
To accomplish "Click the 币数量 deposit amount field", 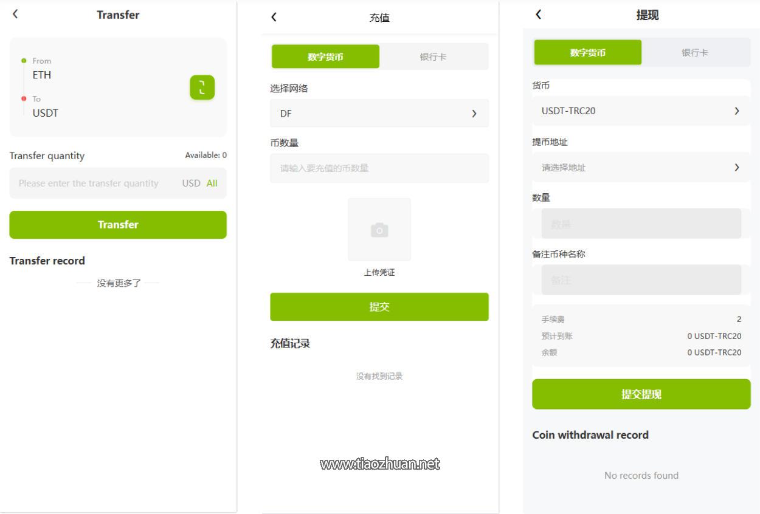I will (379, 168).
